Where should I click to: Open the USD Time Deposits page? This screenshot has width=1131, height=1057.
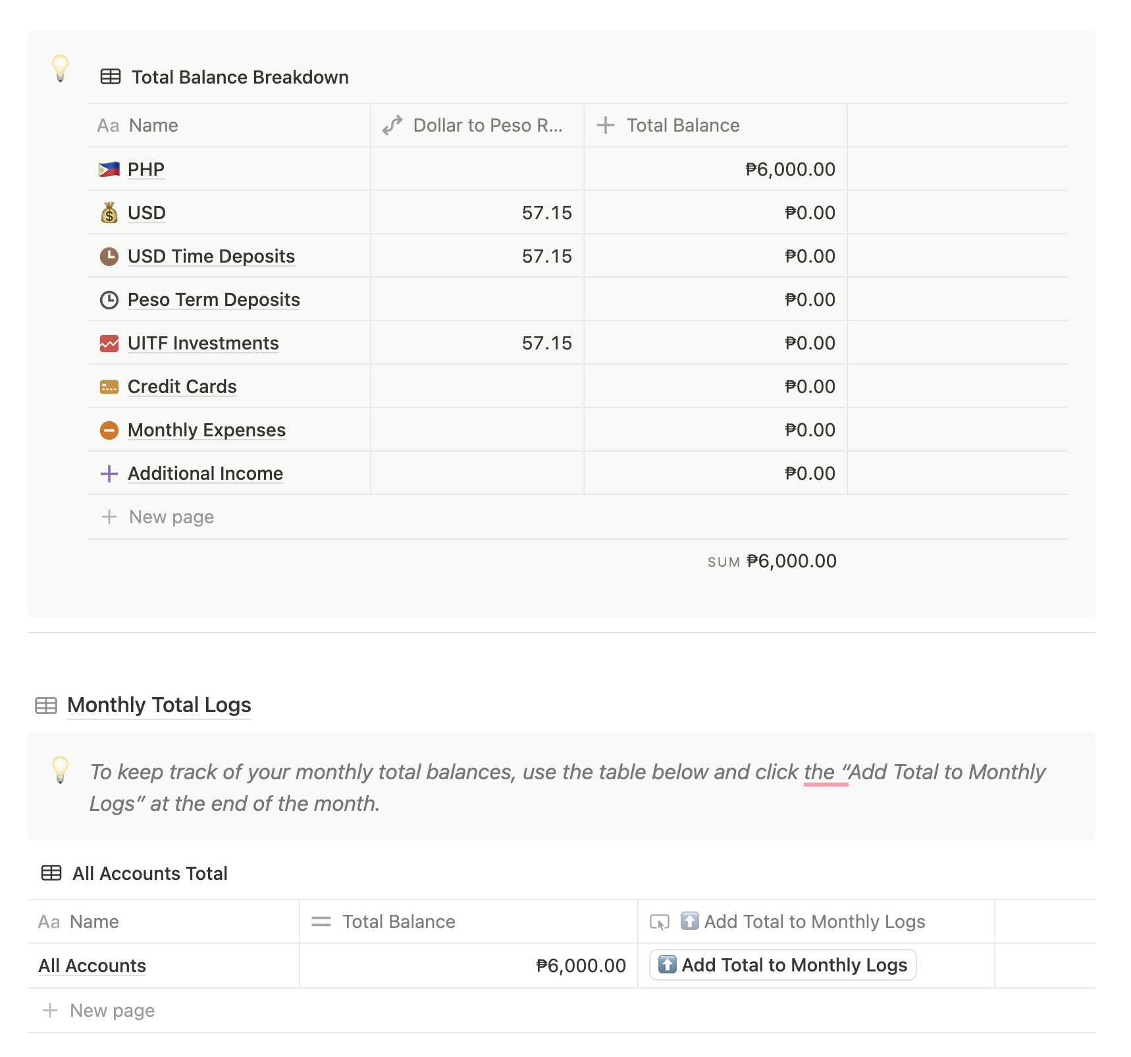211,256
